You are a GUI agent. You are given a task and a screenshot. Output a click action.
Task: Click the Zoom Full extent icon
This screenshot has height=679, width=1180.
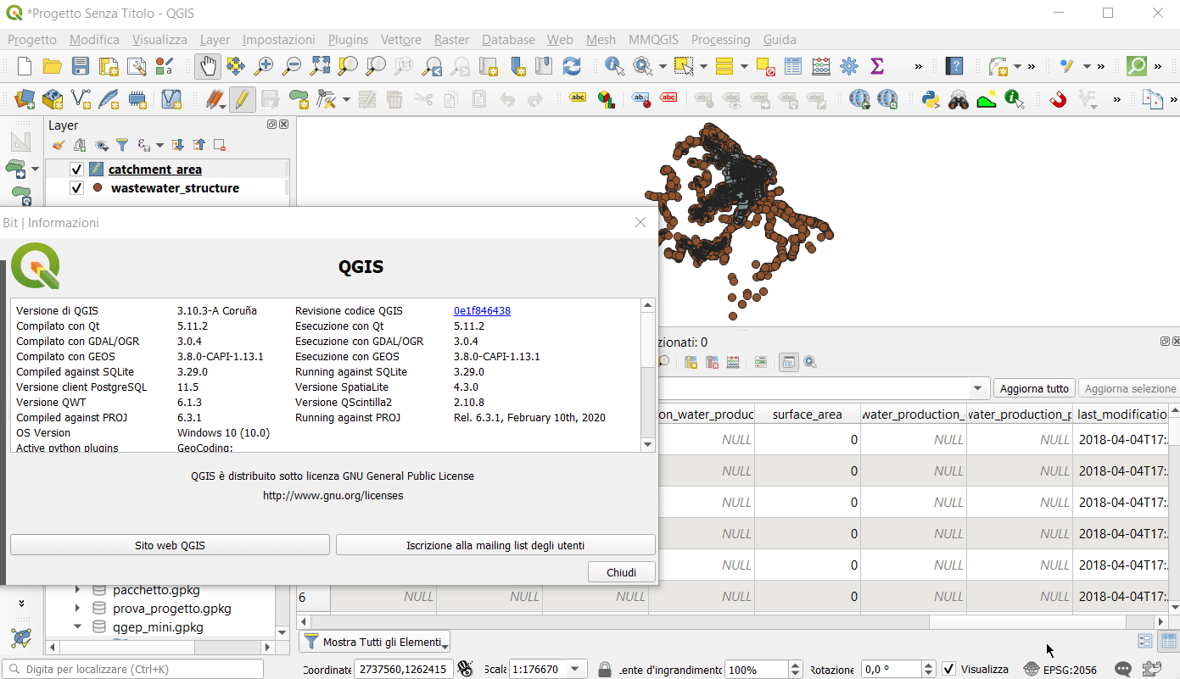point(320,66)
